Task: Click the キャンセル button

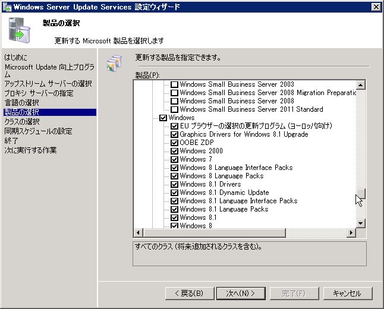Action: coord(348,294)
